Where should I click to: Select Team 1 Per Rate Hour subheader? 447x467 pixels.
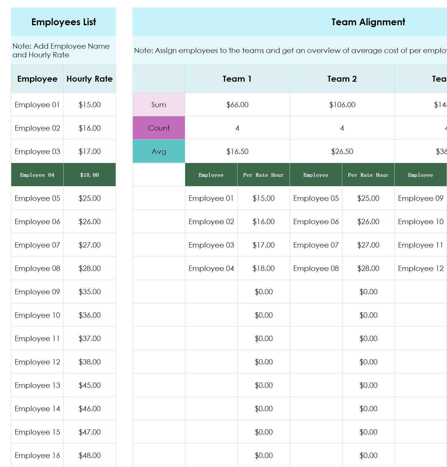pos(263,175)
